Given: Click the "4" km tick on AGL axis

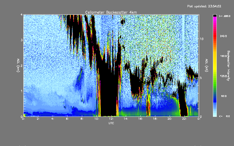Looking at the screenshot, I should pos(22,15).
